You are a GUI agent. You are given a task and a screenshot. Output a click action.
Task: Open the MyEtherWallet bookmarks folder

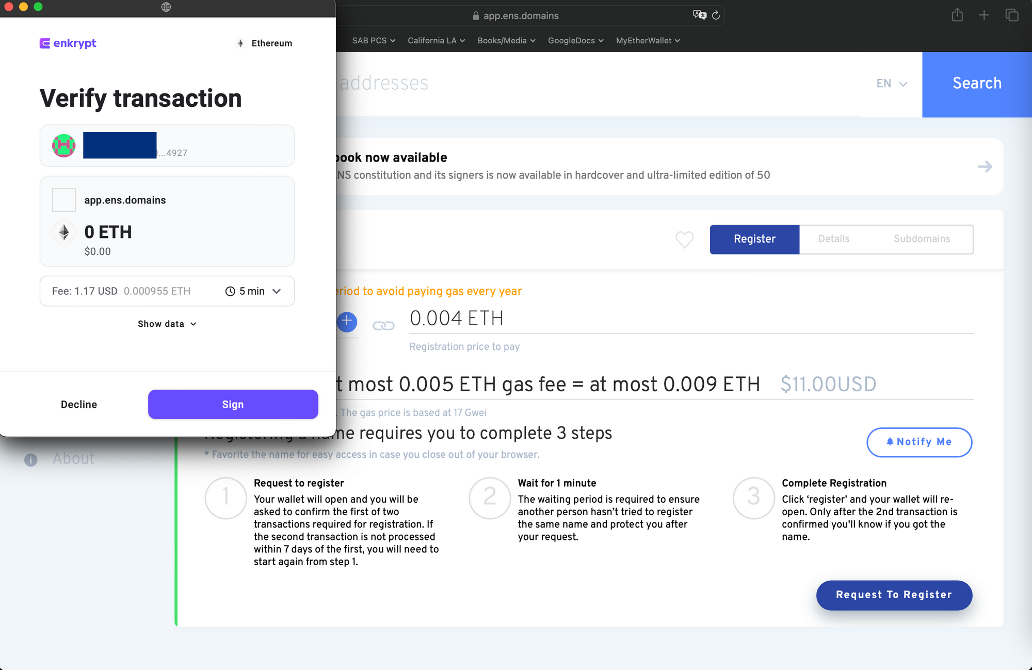648,41
